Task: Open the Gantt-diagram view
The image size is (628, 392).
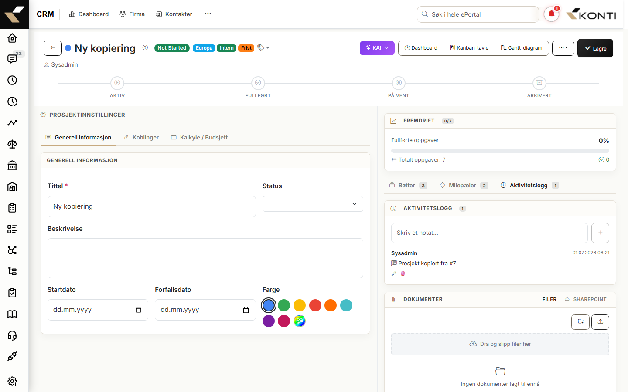Action: tap(522, 48)
